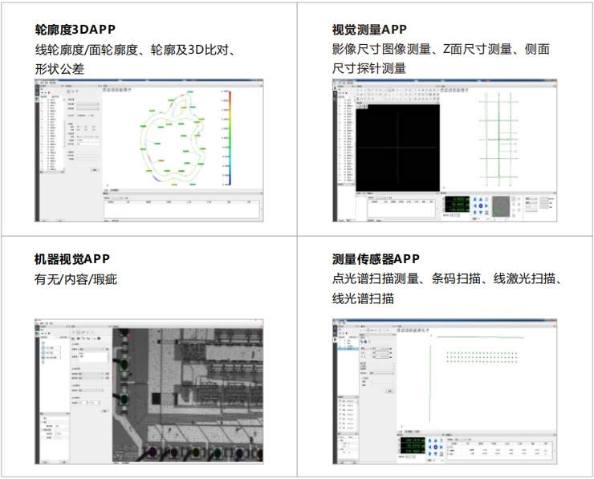The height and width of the screenshot is (479, 594).
Task: Open the wide dropdown in 测量传感器APP parameter panel
Action: pos(381,373)
